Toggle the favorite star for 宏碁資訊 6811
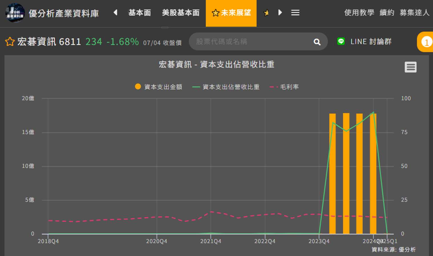Screen dimensions: 433x256 [10, 42]
